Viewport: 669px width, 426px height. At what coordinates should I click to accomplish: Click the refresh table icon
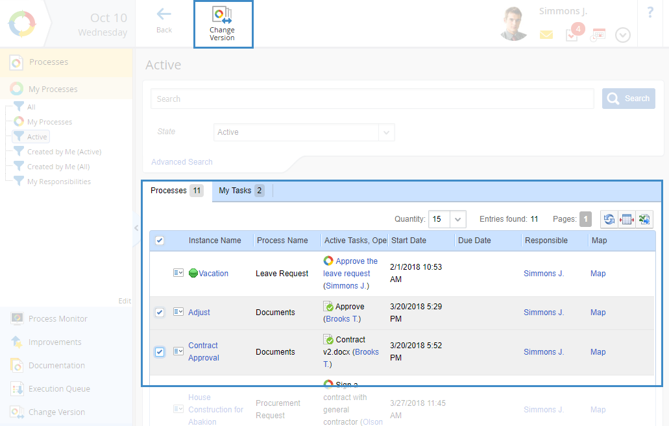click(x=609, y=220)
